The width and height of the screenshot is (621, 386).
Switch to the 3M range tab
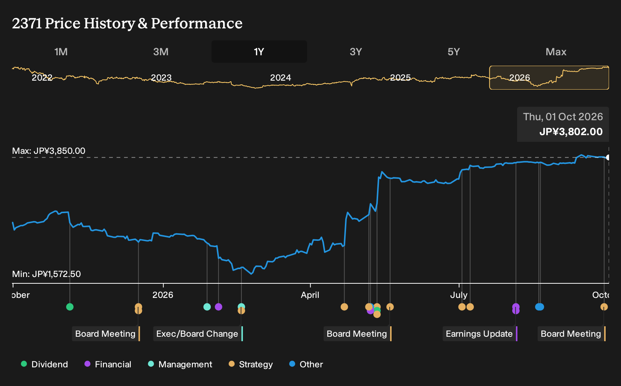click(x=161, y=52)
